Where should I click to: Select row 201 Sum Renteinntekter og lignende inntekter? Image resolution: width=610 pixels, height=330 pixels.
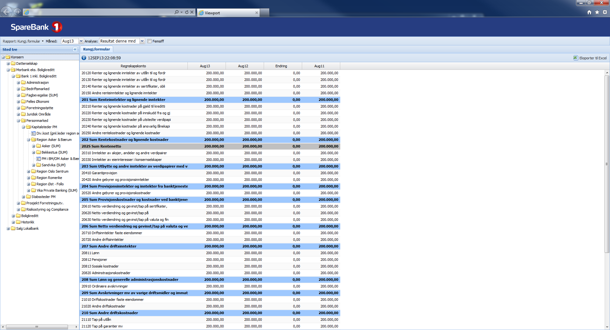tap(210, 100)
